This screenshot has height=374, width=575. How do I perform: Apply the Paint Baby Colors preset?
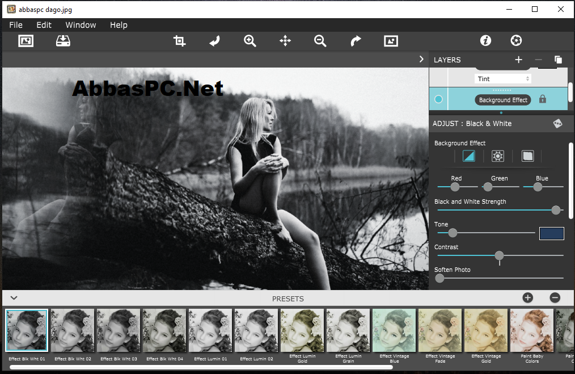click(x=532, y=330)
